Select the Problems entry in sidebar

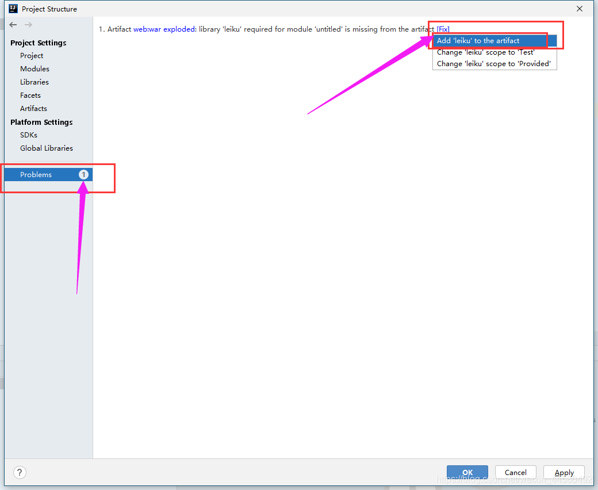pyautogui.click(x=48, y=175)
